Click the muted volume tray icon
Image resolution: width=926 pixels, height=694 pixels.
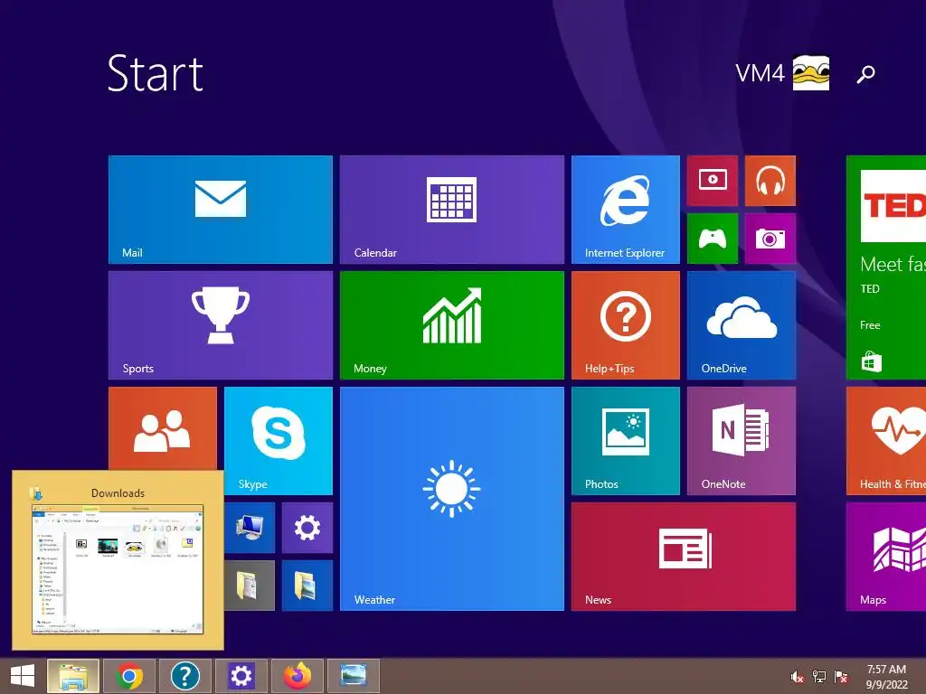pyautogui.click(x=798, y=676)
